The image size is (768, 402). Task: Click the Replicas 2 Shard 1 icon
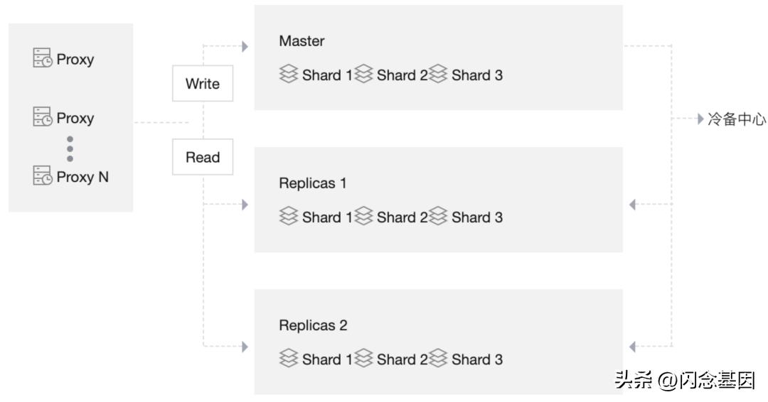(288, 359)
